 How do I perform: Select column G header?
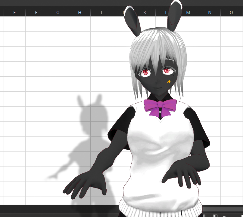(58, 13)
